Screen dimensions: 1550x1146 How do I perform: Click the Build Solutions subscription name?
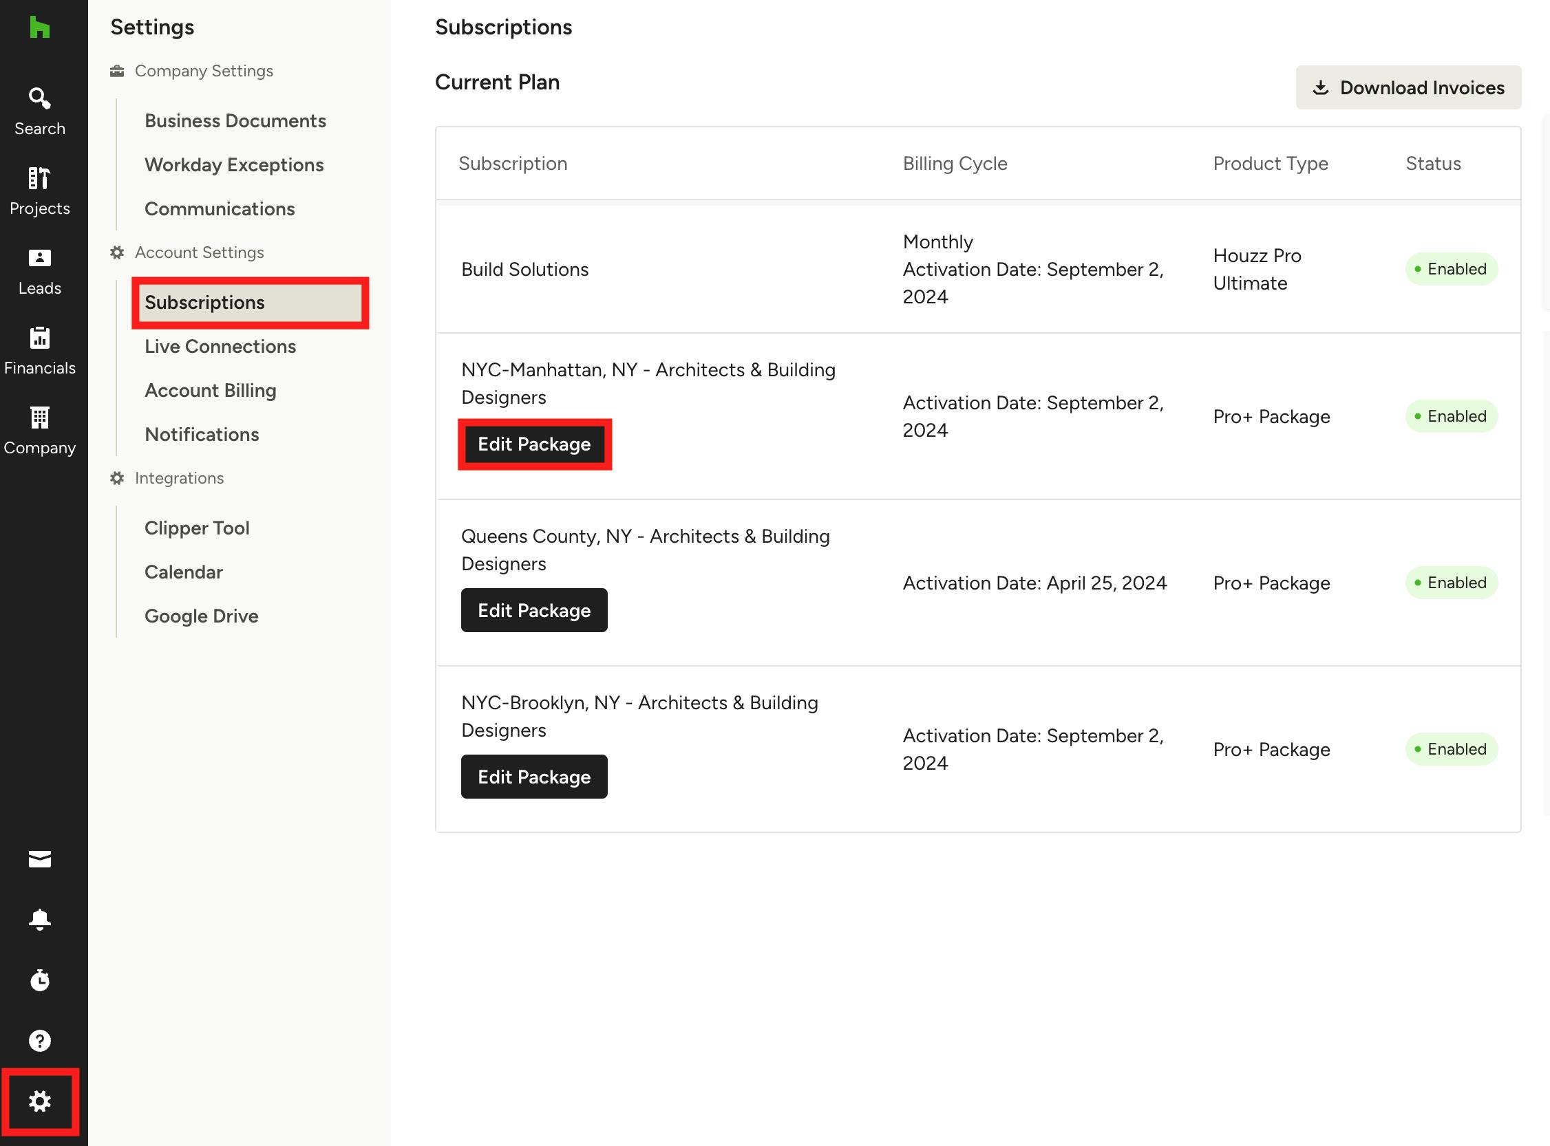tap(524, 269)
